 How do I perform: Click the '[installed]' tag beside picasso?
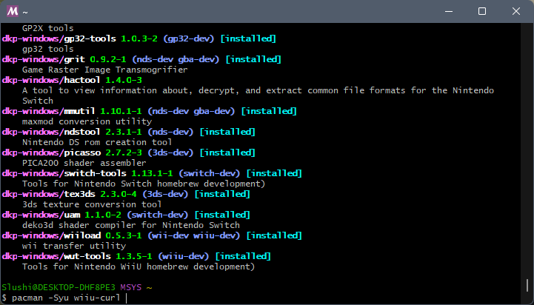tap(227, 152)
